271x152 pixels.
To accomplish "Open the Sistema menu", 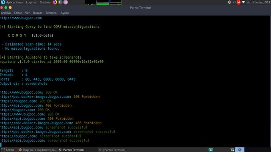I will (x=45, y=2).
